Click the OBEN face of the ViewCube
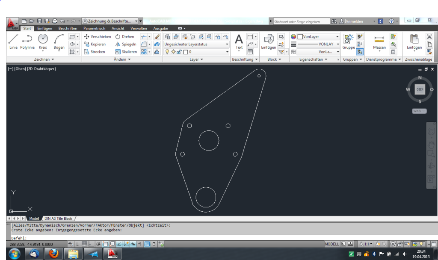The width and height of the screenshot is (438, 260). coord(420,89)
